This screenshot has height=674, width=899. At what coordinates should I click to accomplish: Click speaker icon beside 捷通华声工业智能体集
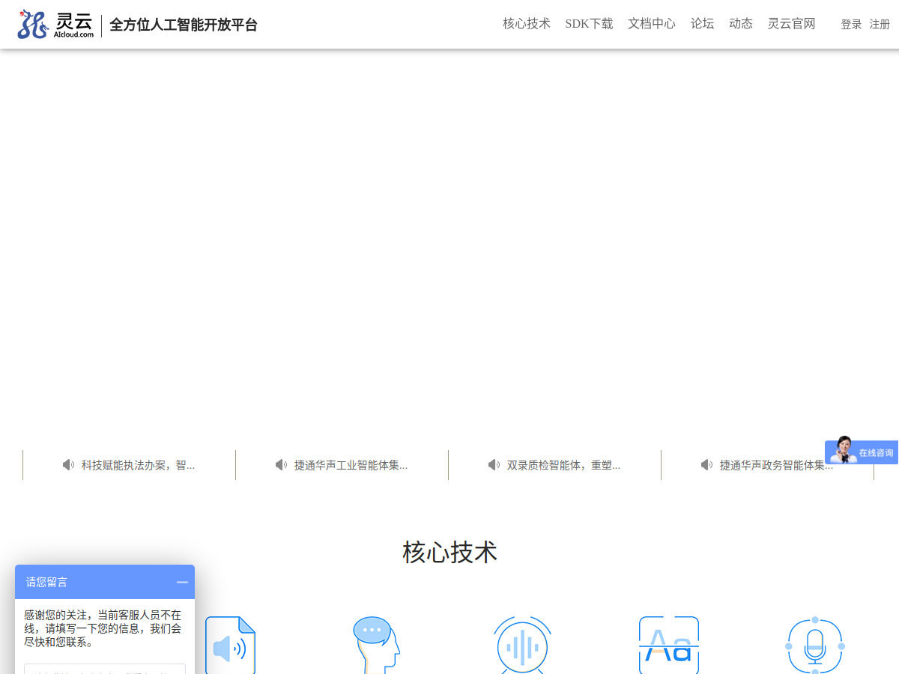click(x=281, y=465)
